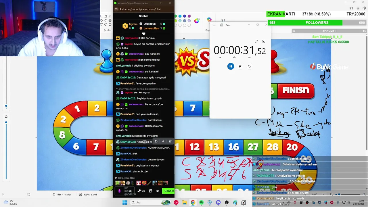Delete DADASs025's hovered chat message
The image size is (368, 207).
[170, 141]
